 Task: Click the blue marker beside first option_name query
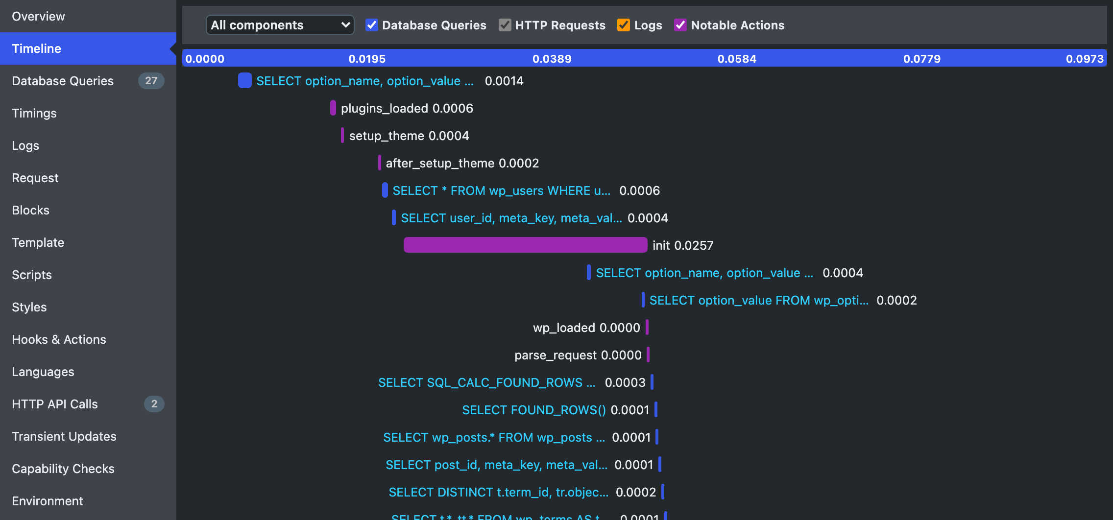[x=244, y=80]
